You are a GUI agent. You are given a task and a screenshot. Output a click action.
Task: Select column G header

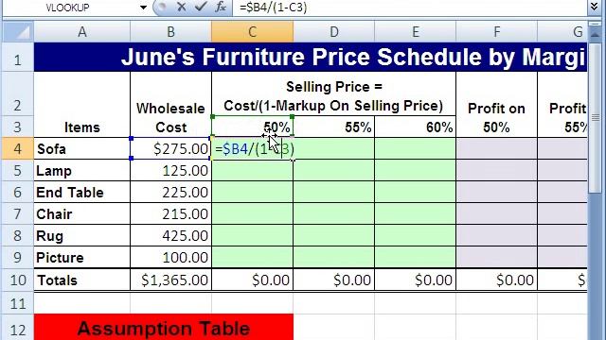(x=562, y=31)
